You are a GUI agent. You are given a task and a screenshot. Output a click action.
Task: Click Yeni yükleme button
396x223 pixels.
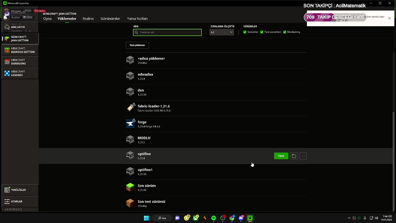137,45
